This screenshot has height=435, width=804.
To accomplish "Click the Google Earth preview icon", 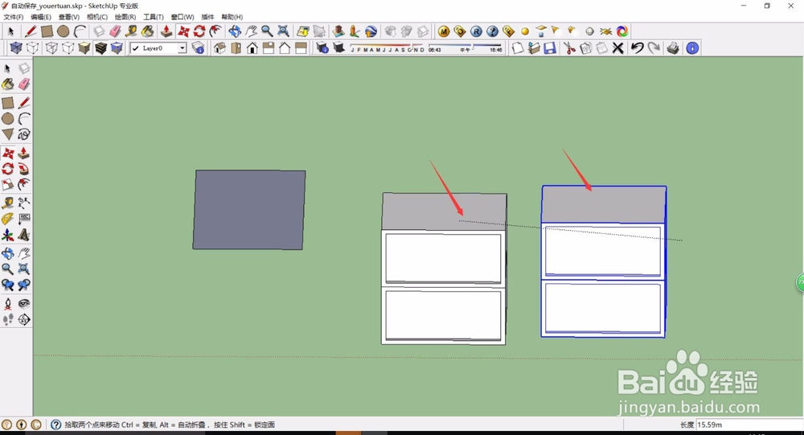I will click(x=371, y=31).
